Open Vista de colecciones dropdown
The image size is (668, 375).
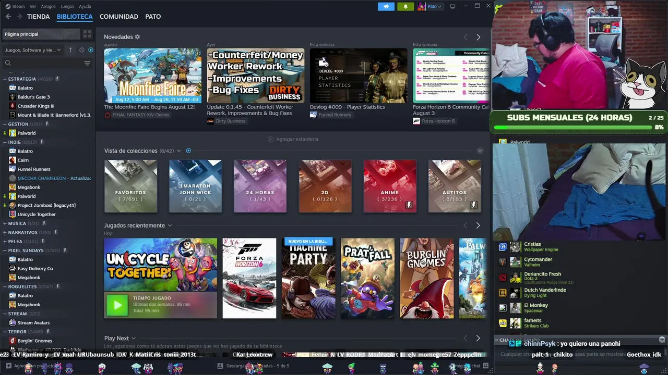click(x=178, y=151)
